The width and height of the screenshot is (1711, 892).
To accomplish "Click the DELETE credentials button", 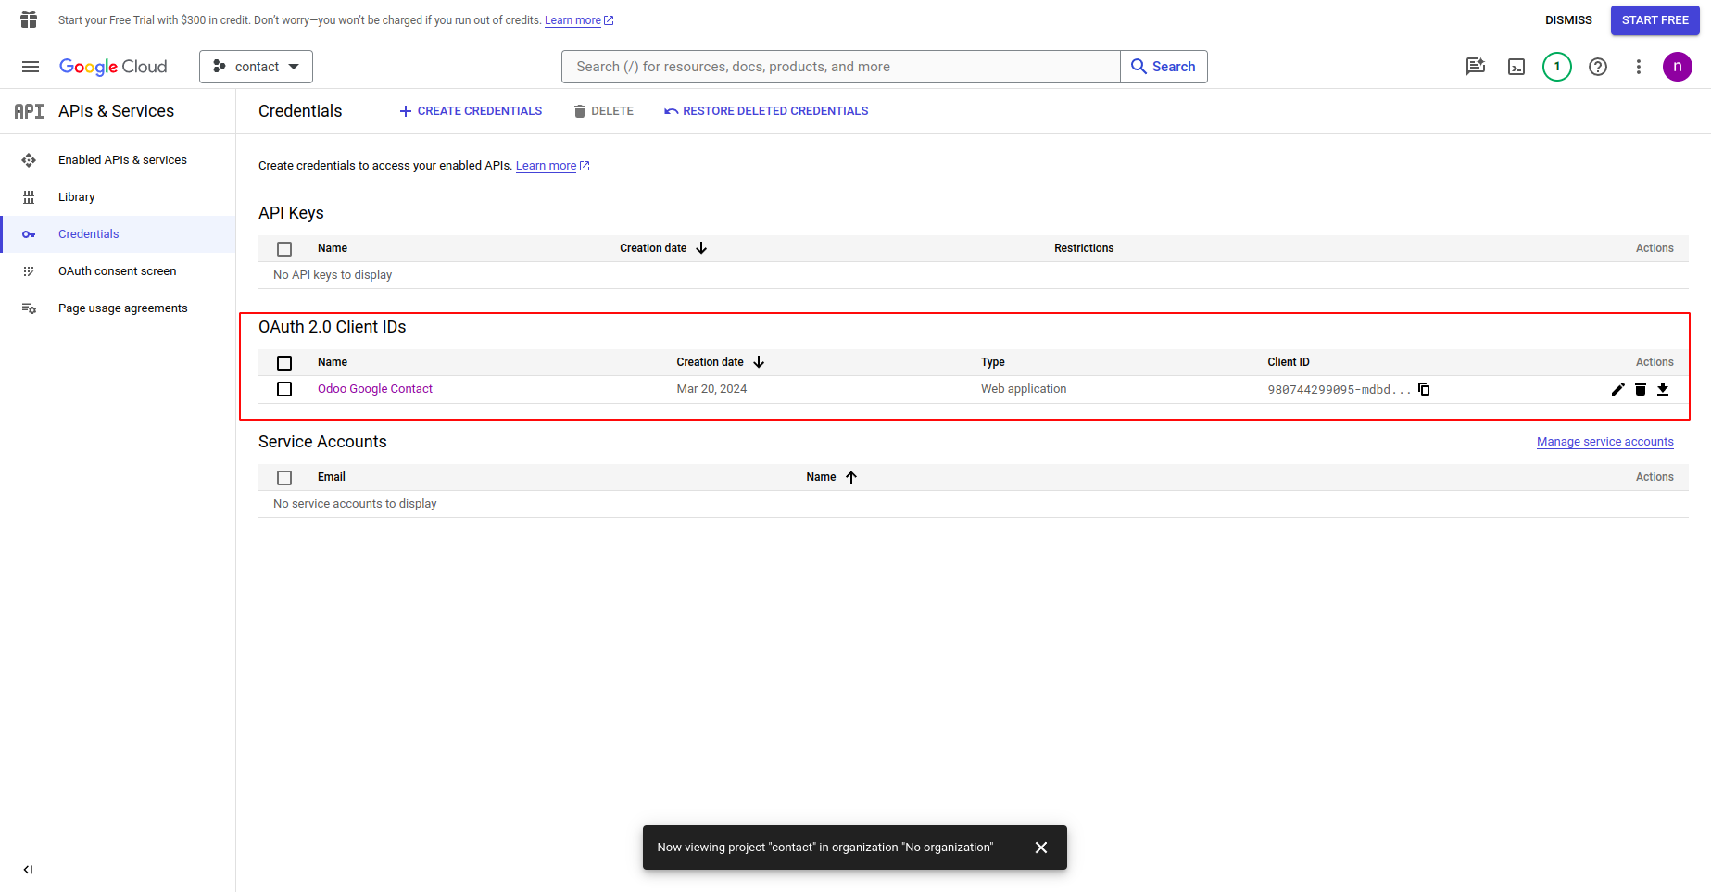I will point(603,111).
